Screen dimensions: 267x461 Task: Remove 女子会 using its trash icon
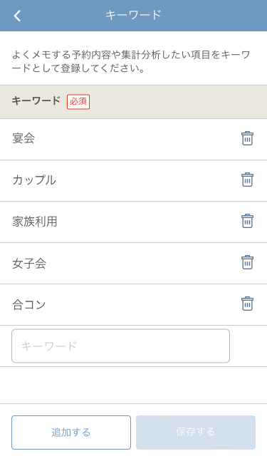247,262
